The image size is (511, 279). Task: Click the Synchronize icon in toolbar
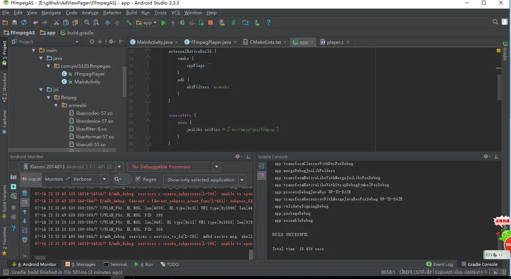[x=24, y=23]
